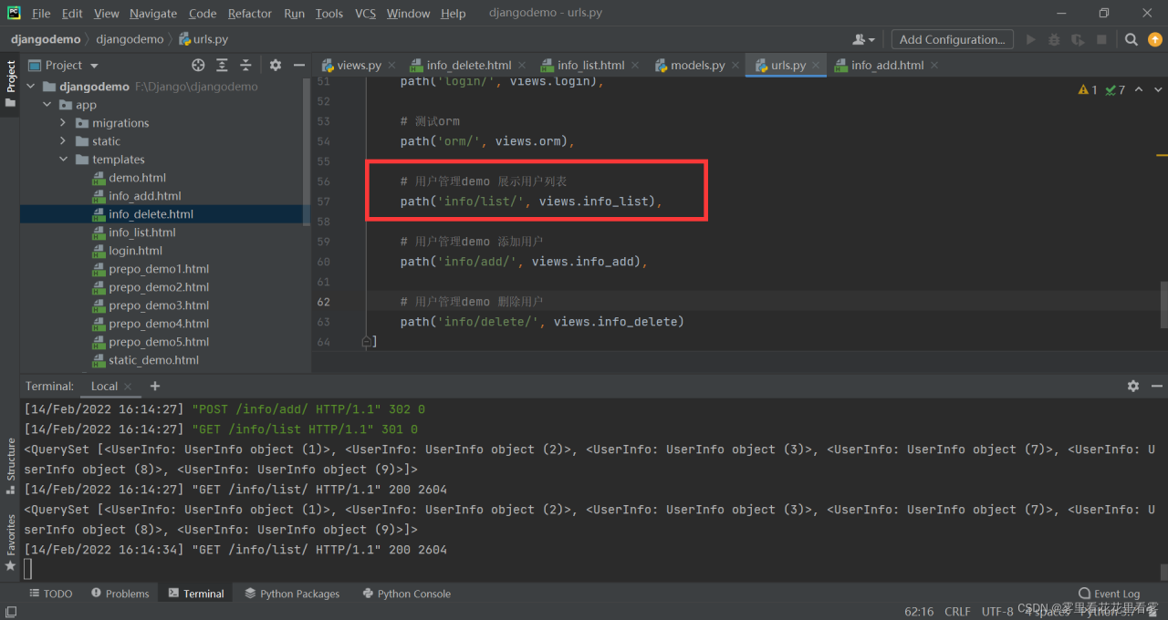The height and width of the screenshot is (620, 1168).
Task: Click Collapse All icon in Project panel
Action: (x=245, y=65)
